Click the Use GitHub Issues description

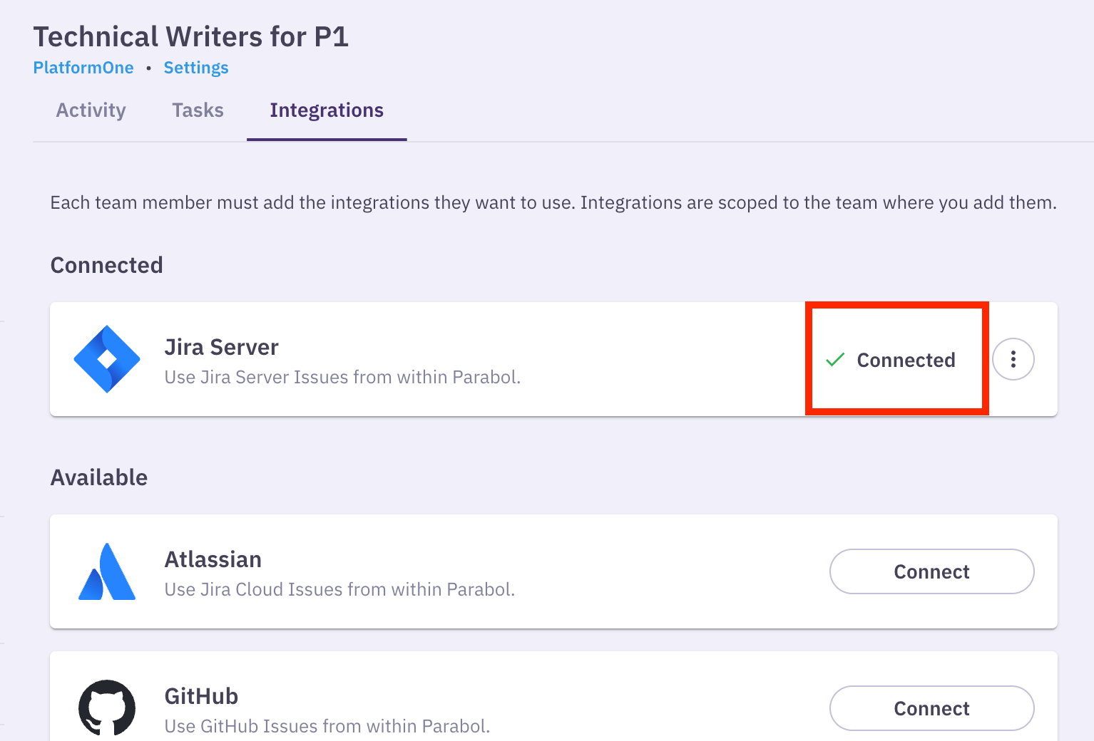coord(327,726)
